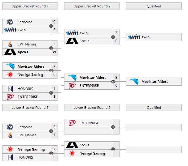The height and width of the screenshot is (166, 188).
Task: Click the CPH Flames logo in Upper Bracket Round 1
Action: [x=10, y=44]
